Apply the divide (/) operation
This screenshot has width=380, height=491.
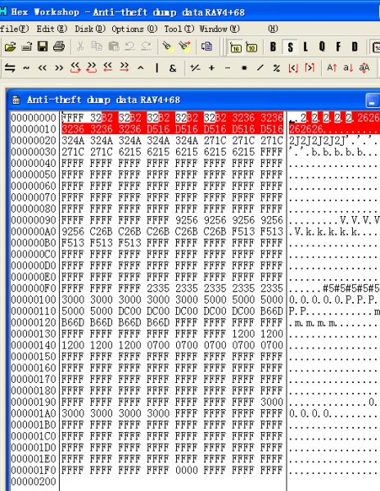point(260,68)
